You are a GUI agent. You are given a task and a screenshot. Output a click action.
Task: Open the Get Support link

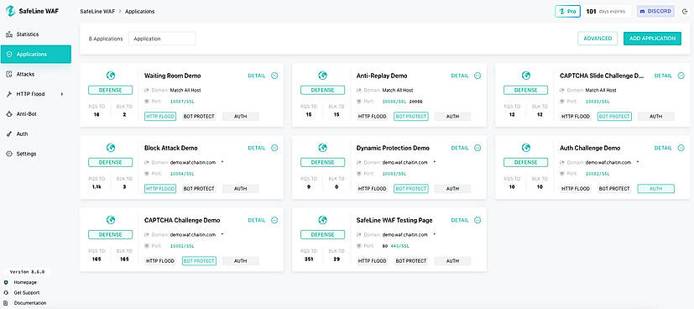pos(27,292)
